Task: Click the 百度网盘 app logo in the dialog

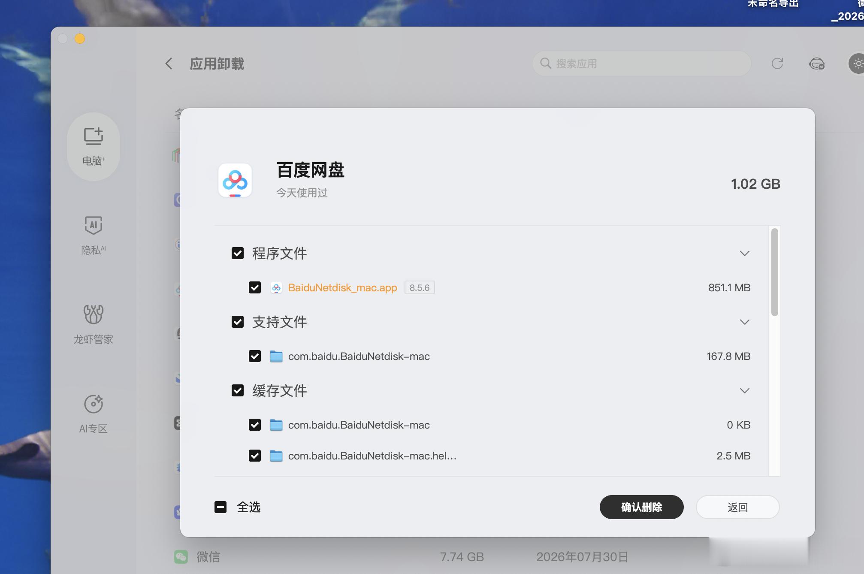Action: coord(235,180)
